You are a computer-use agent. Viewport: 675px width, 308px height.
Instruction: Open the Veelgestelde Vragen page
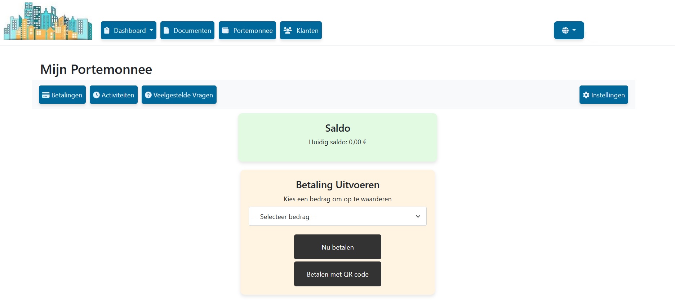(x=179, y=95)
